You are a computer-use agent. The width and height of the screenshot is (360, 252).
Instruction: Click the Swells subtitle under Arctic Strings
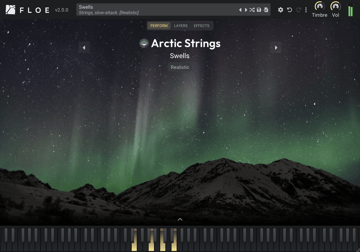point(180,56)
